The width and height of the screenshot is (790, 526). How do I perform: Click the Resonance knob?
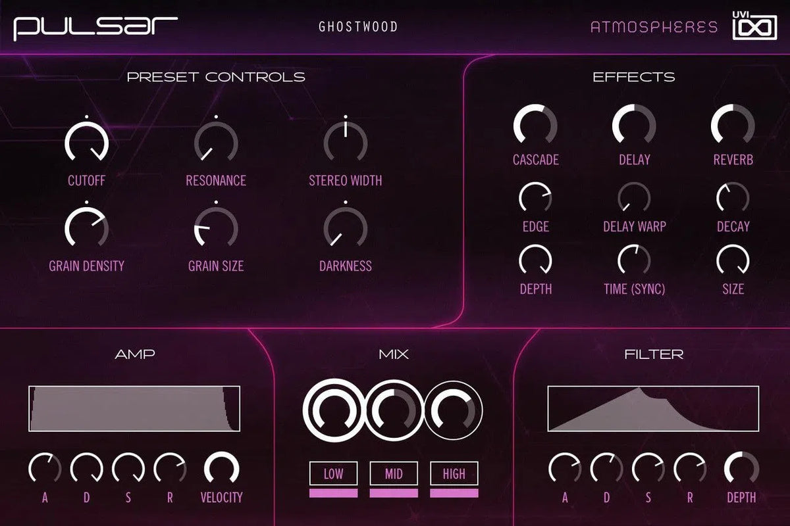[216, 143]
